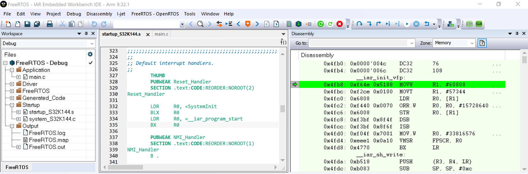
Task: Print the current document
Action: click(x=50, y=24)
